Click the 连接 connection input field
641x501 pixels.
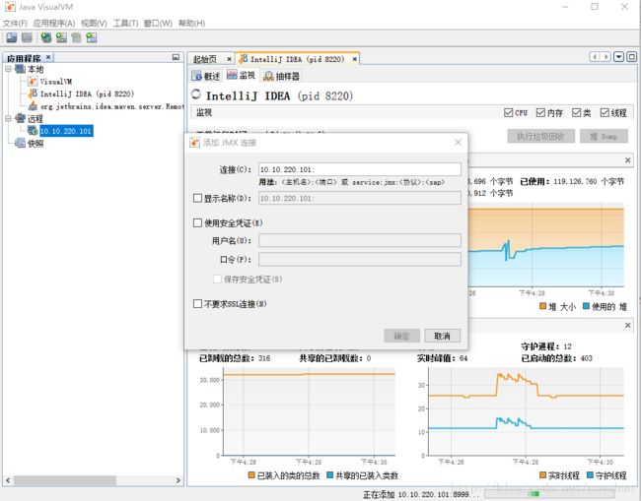[x=360, y=169]
